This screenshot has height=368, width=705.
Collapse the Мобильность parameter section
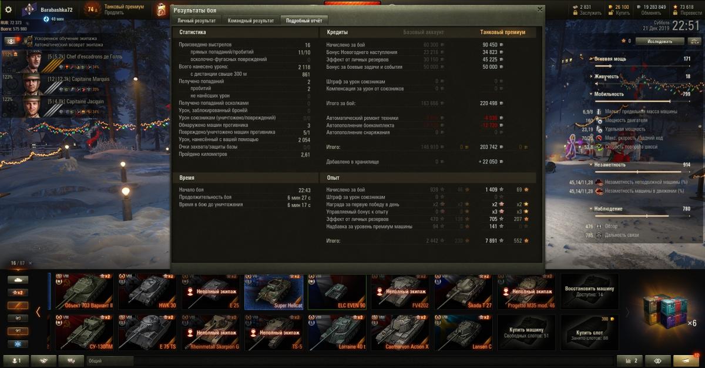pos(590,94)
